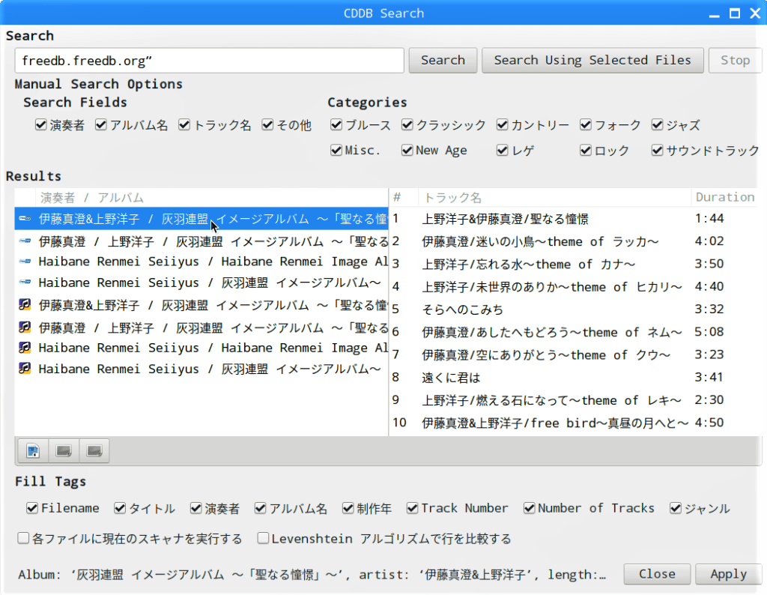Click the rightmost gray icon button below results
Image resolution: width=767 pixels, height=595 pixels.
(x=94, y=450)
